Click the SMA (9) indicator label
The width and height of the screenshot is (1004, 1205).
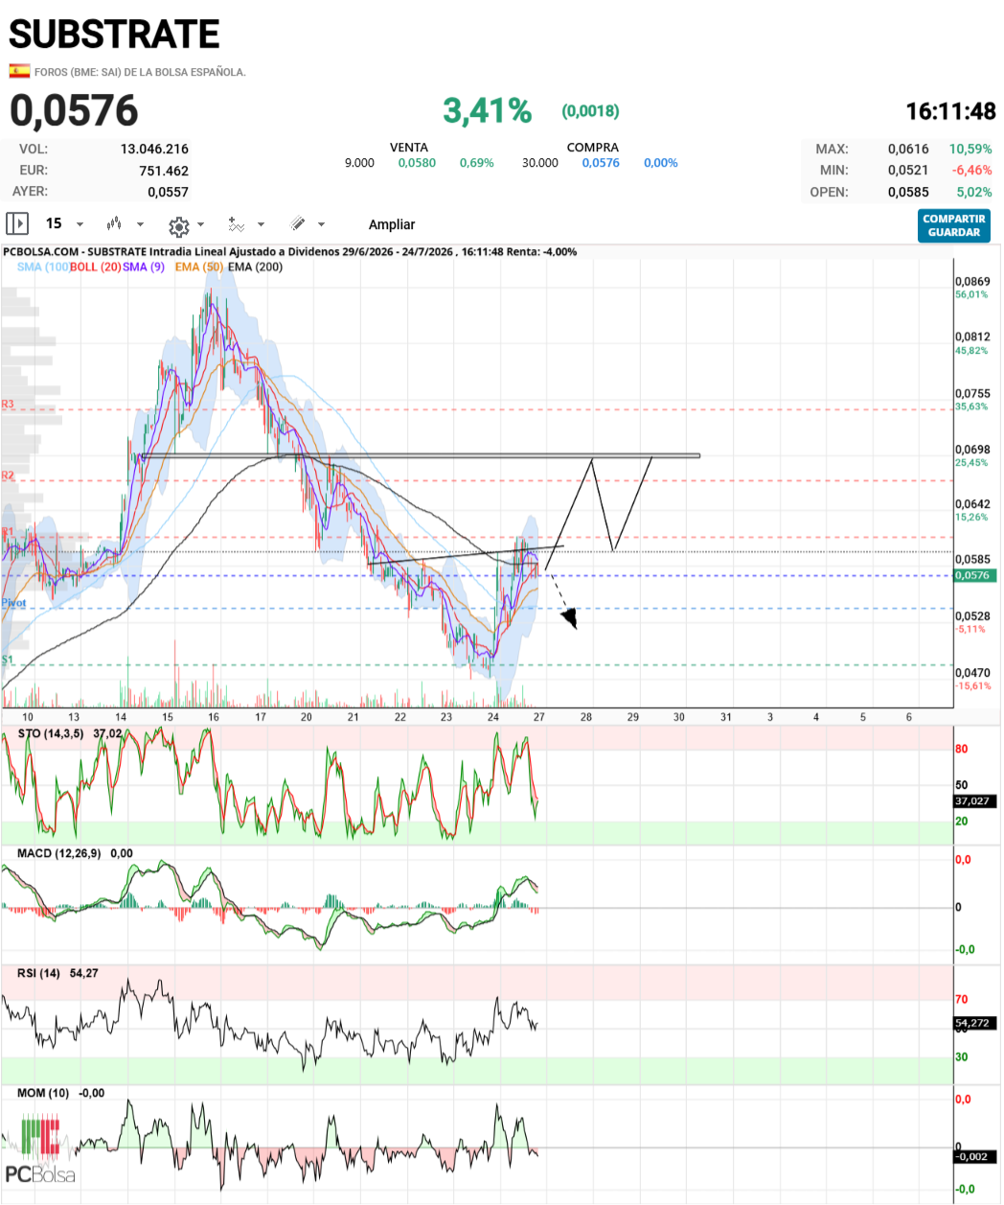coord(144,266)
